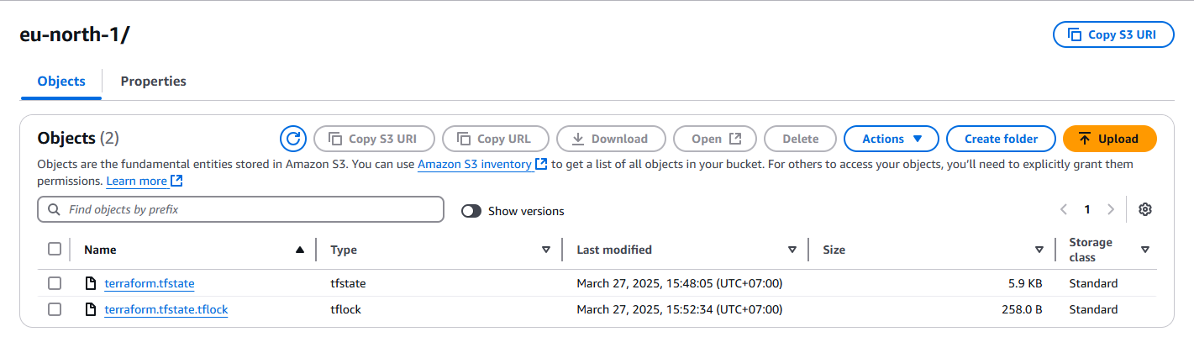Switch to the Properties tab
The image size is (1194, 337).
153,82
